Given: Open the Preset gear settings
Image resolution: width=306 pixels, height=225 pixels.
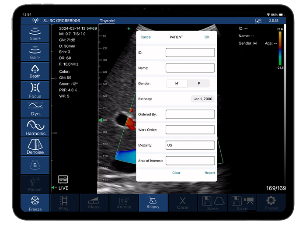Looking at the screenshot, I should (x=271, y=203).
